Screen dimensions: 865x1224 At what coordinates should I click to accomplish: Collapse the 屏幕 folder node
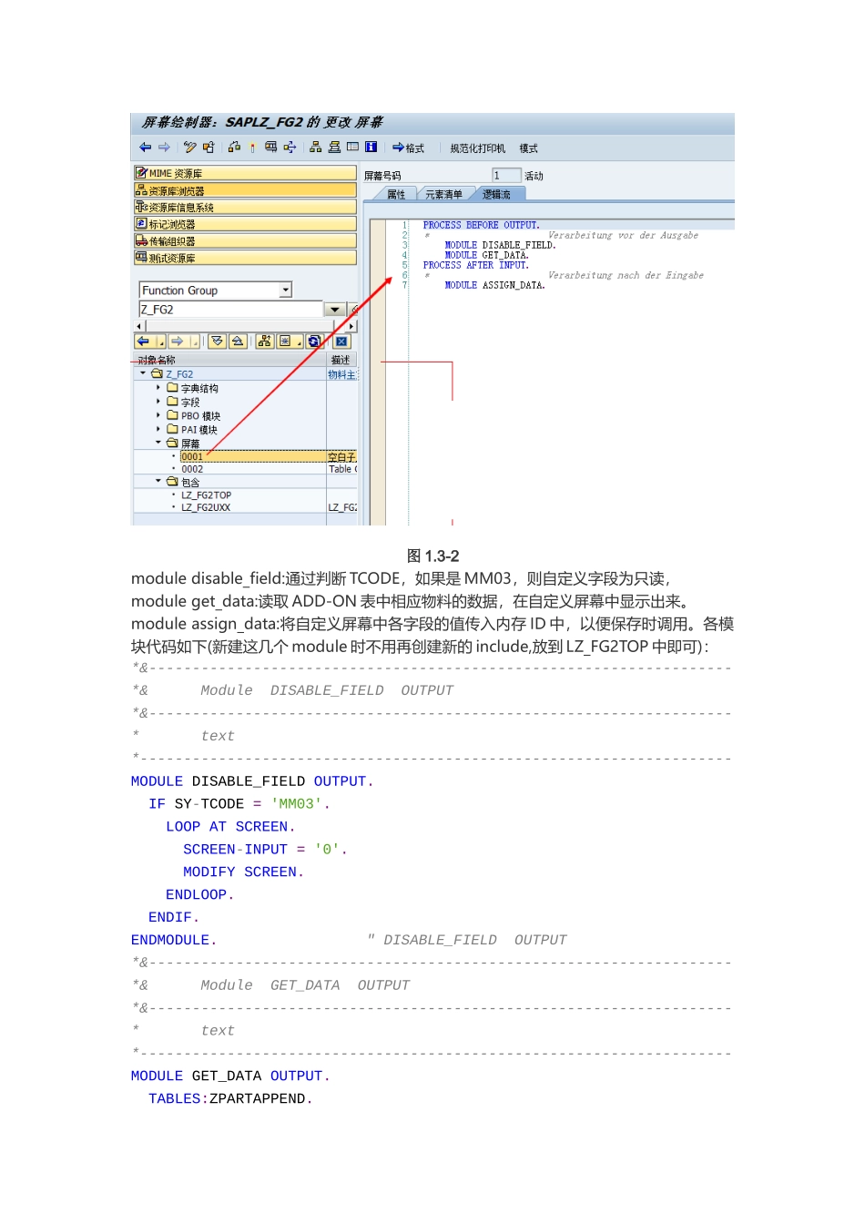158,443
